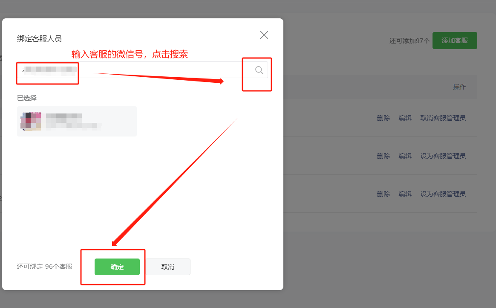Click the 还可添加97个 text
Image resolution: width=496 pixels, height=308 pixels.
click(409, 41)
